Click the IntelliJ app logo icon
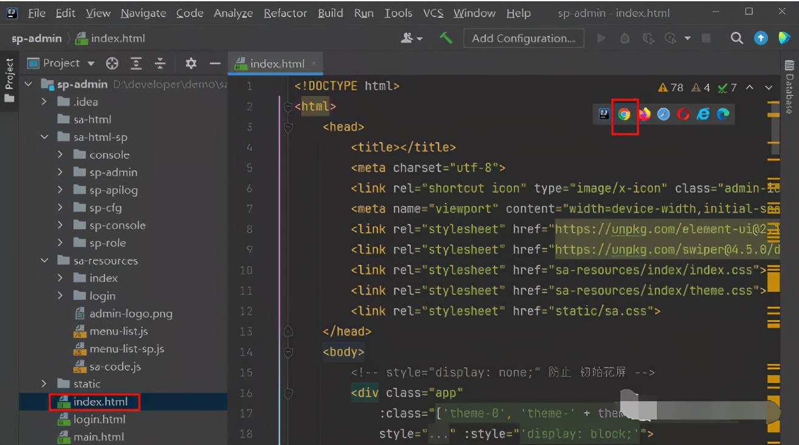Image resolution: width=799 pixels, height=445 pixels. point(12,13)
